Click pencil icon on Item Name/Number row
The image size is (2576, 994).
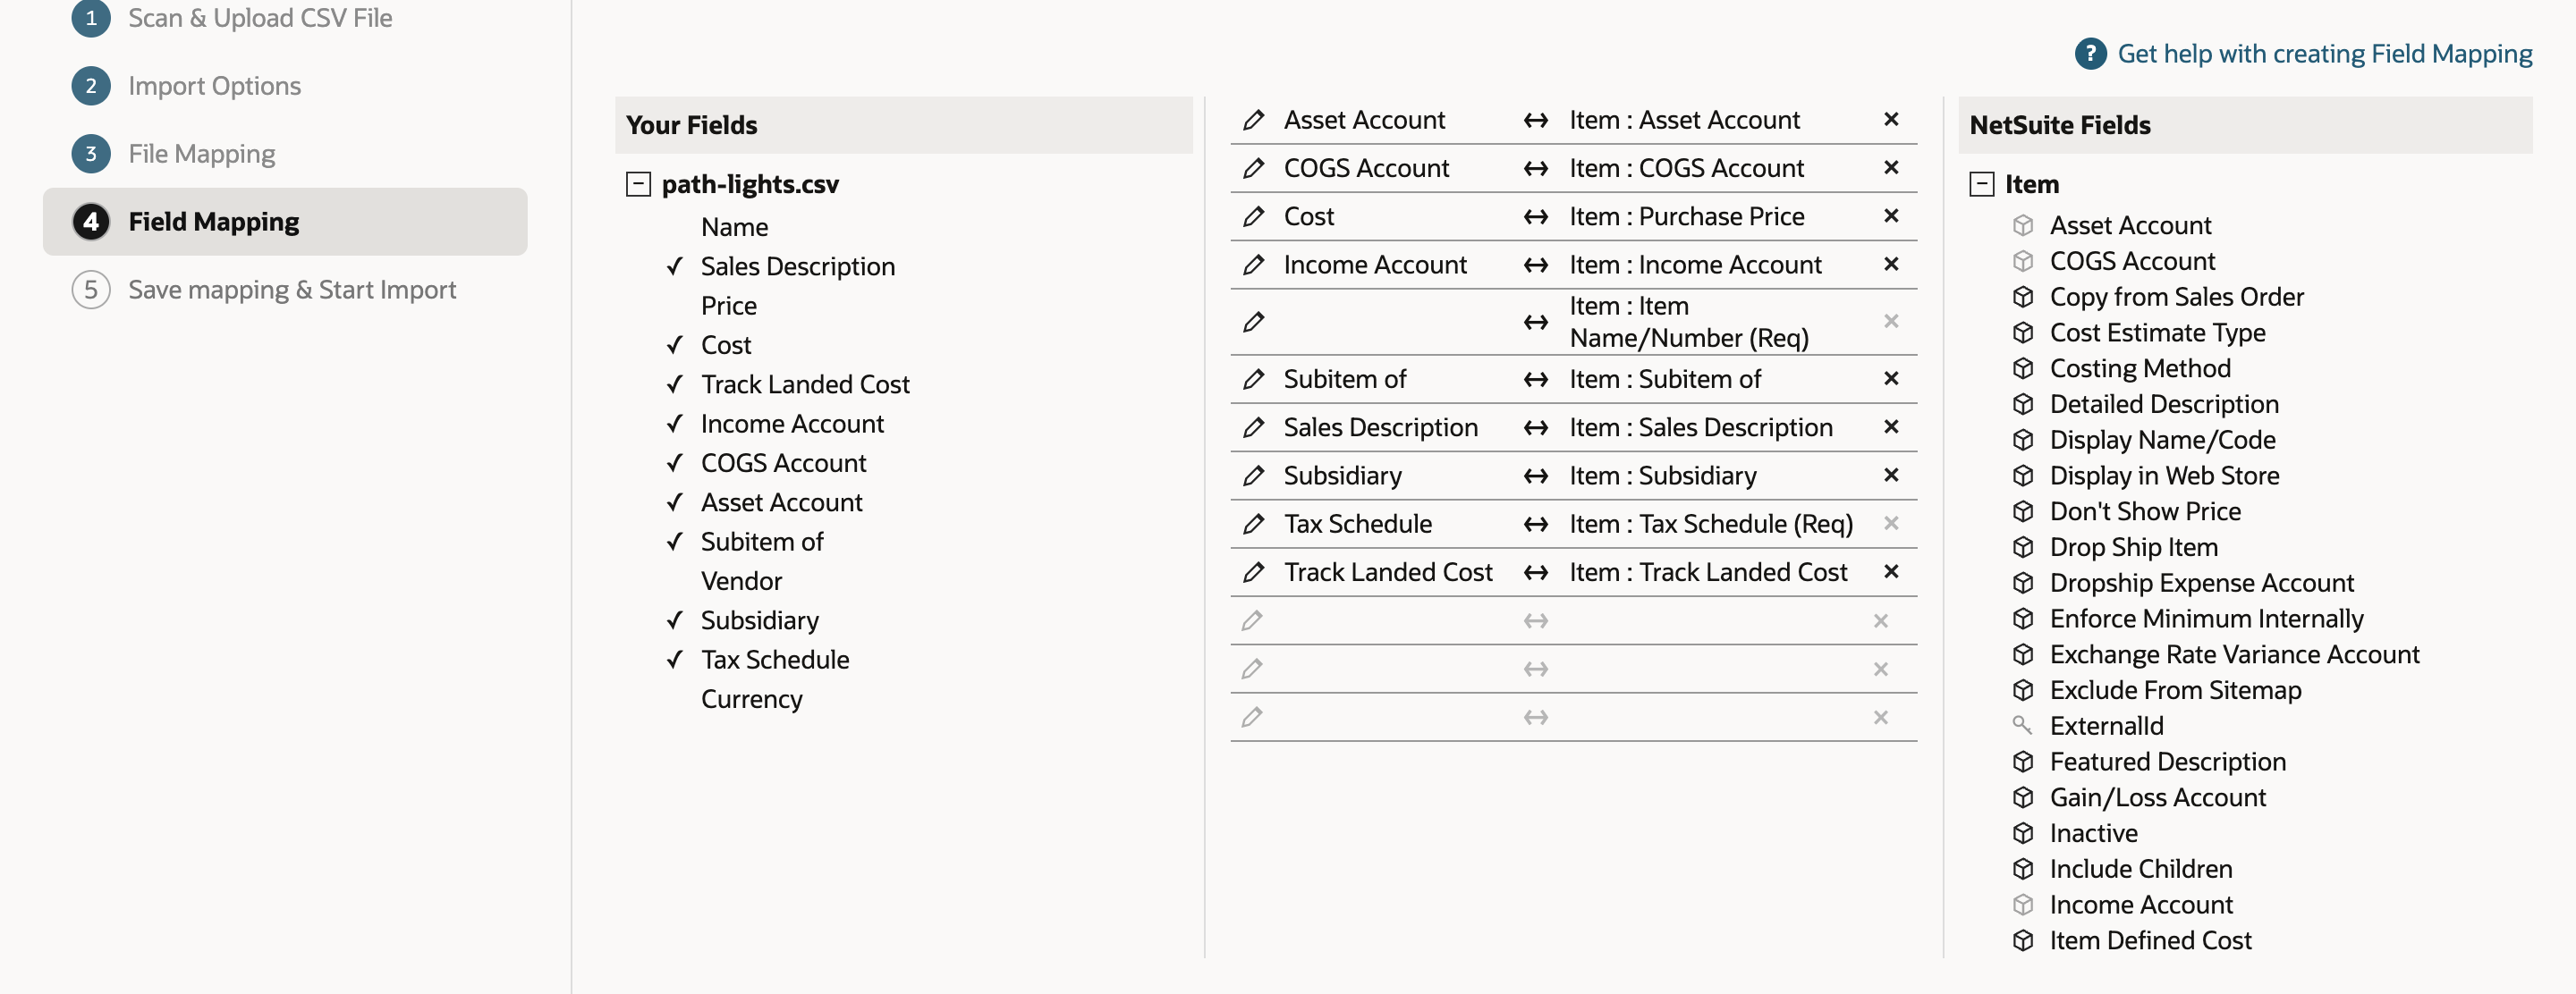1253,322
